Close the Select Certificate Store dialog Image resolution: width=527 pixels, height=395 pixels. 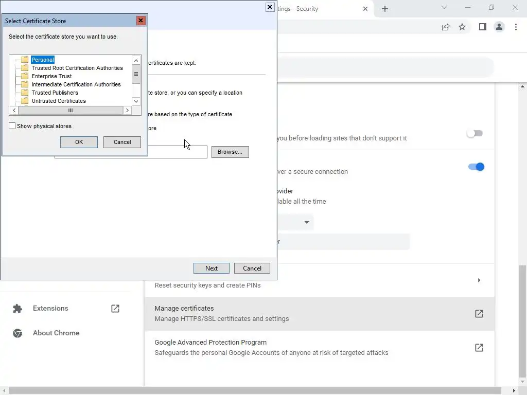pos(141,21)
